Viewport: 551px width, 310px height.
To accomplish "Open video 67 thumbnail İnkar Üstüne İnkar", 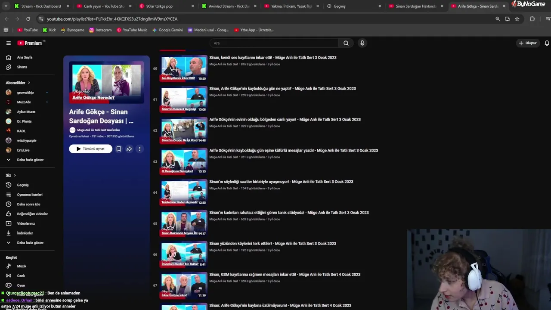I will click(x=184, y=285).
